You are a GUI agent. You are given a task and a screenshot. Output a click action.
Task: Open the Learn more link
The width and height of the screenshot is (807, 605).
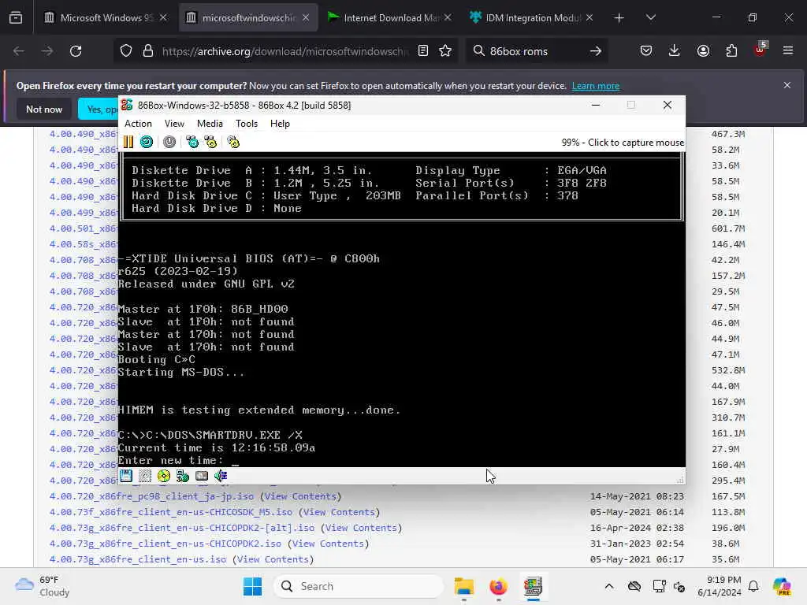(596, 86)
